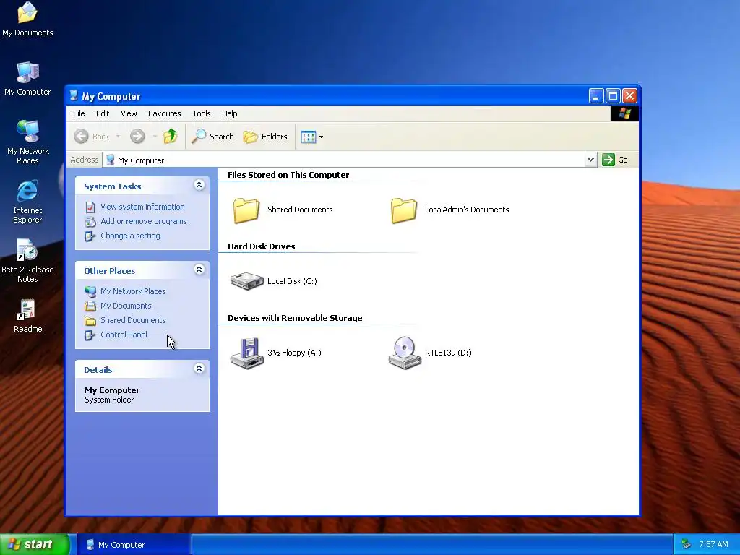Maximize the My Computer window

click(x=613, y=96)
